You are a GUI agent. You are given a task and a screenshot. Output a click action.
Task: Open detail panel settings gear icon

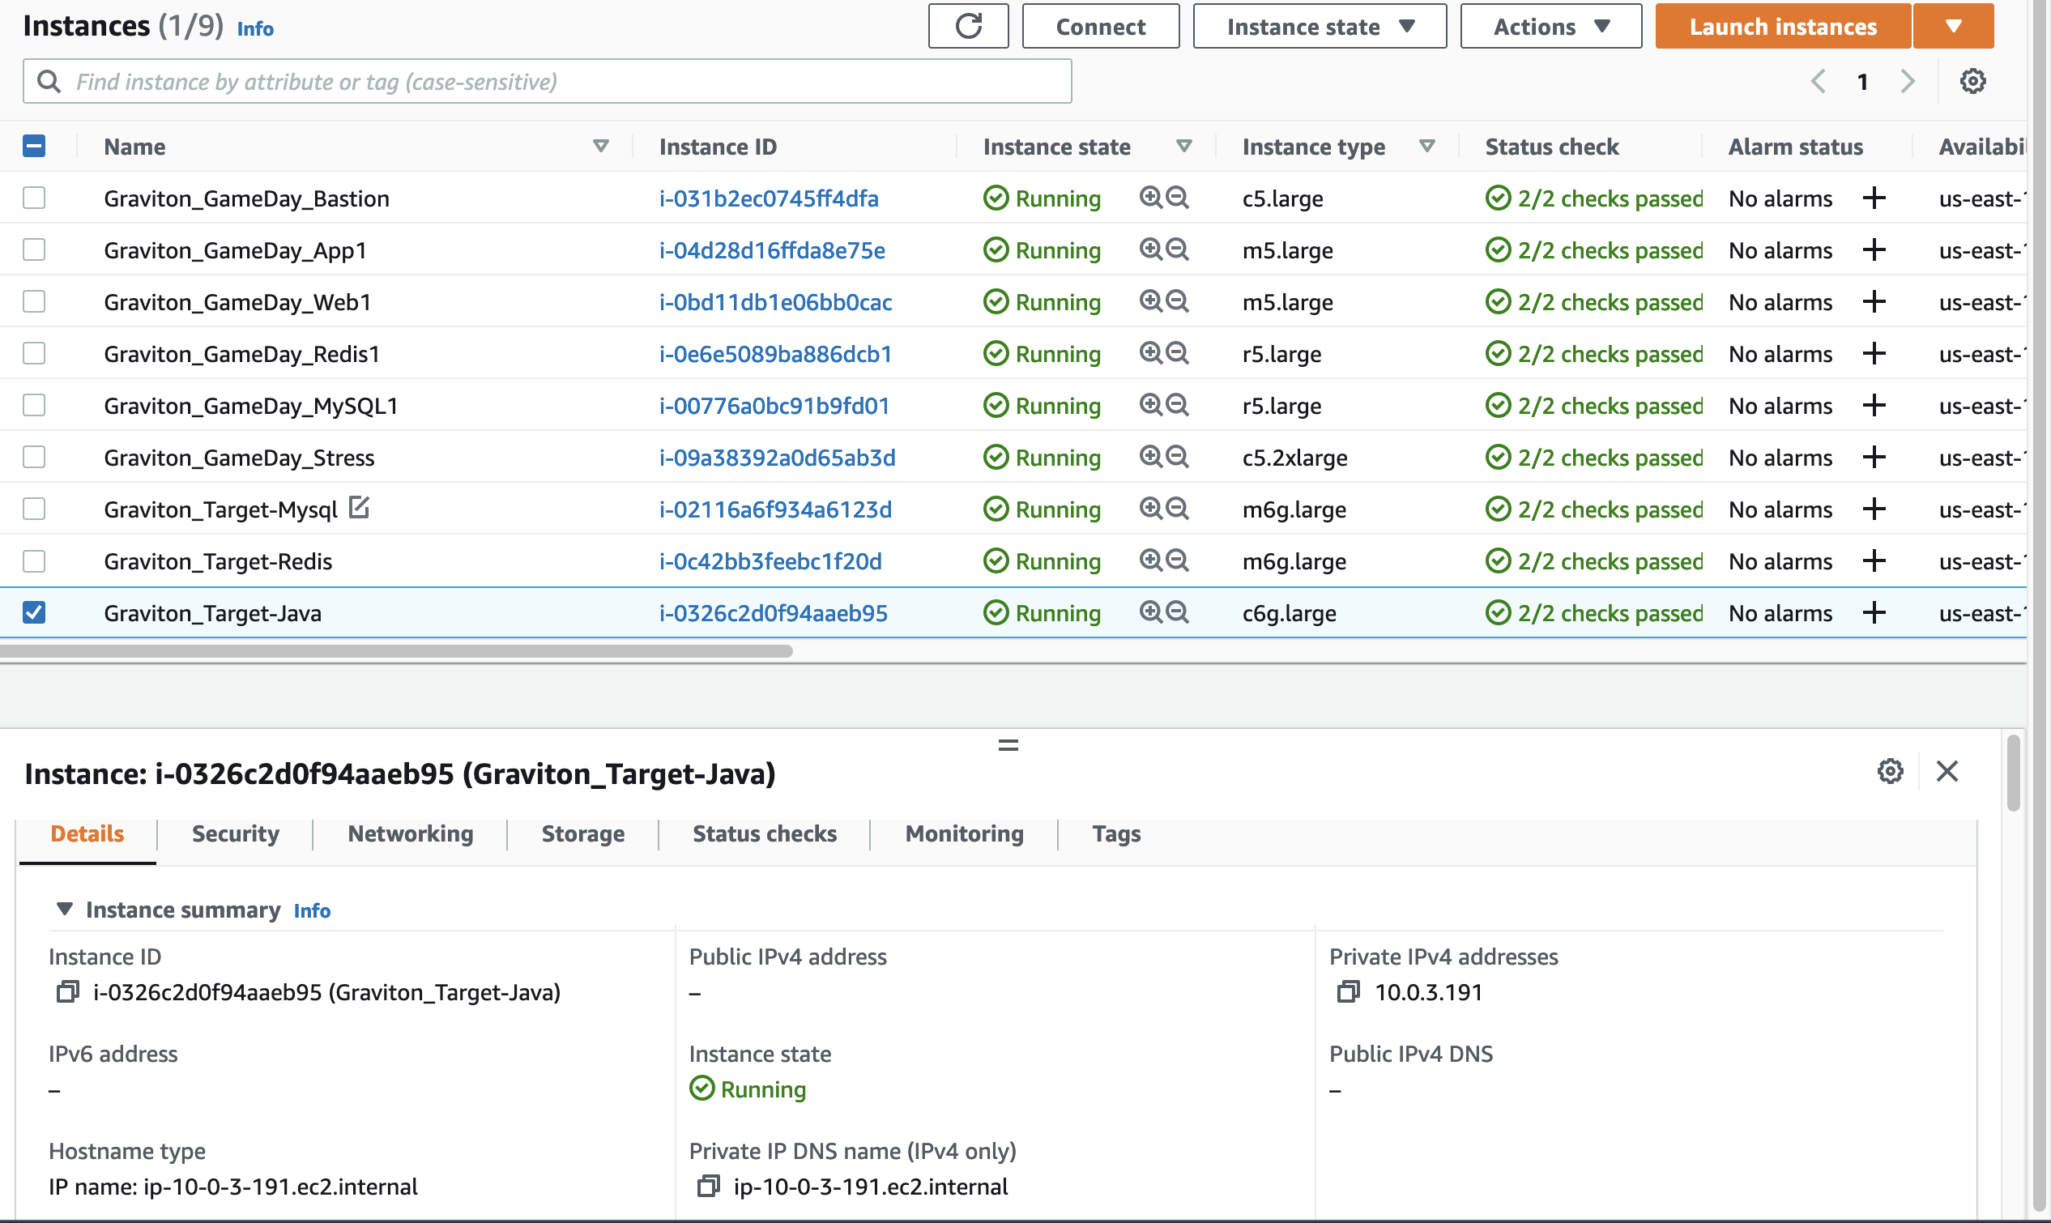[1890, 771]
